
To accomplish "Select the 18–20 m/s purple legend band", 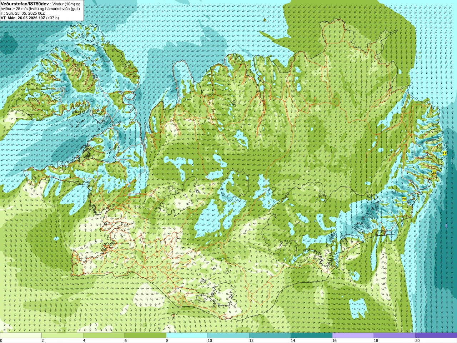I will point(395,335).
